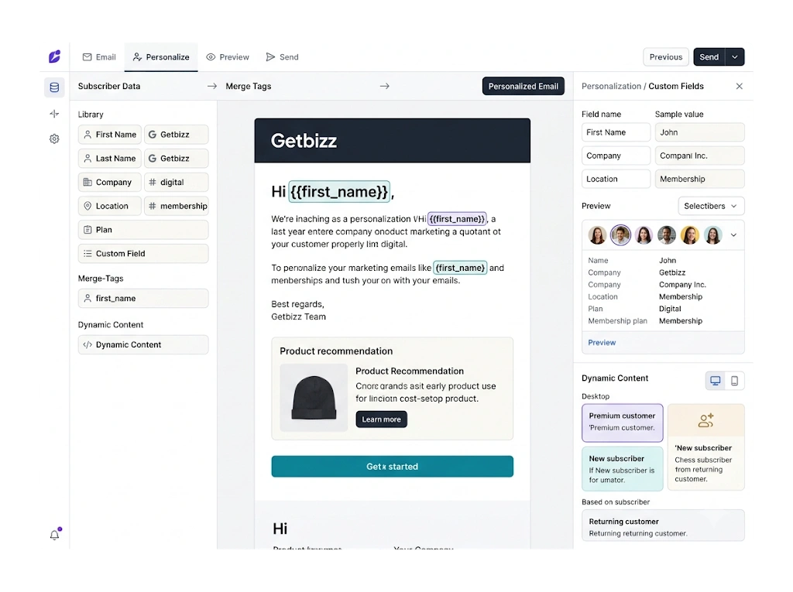The image size is (793, 592).
Task: Click the Personalized Email button
Action: [x=523, y=87]
